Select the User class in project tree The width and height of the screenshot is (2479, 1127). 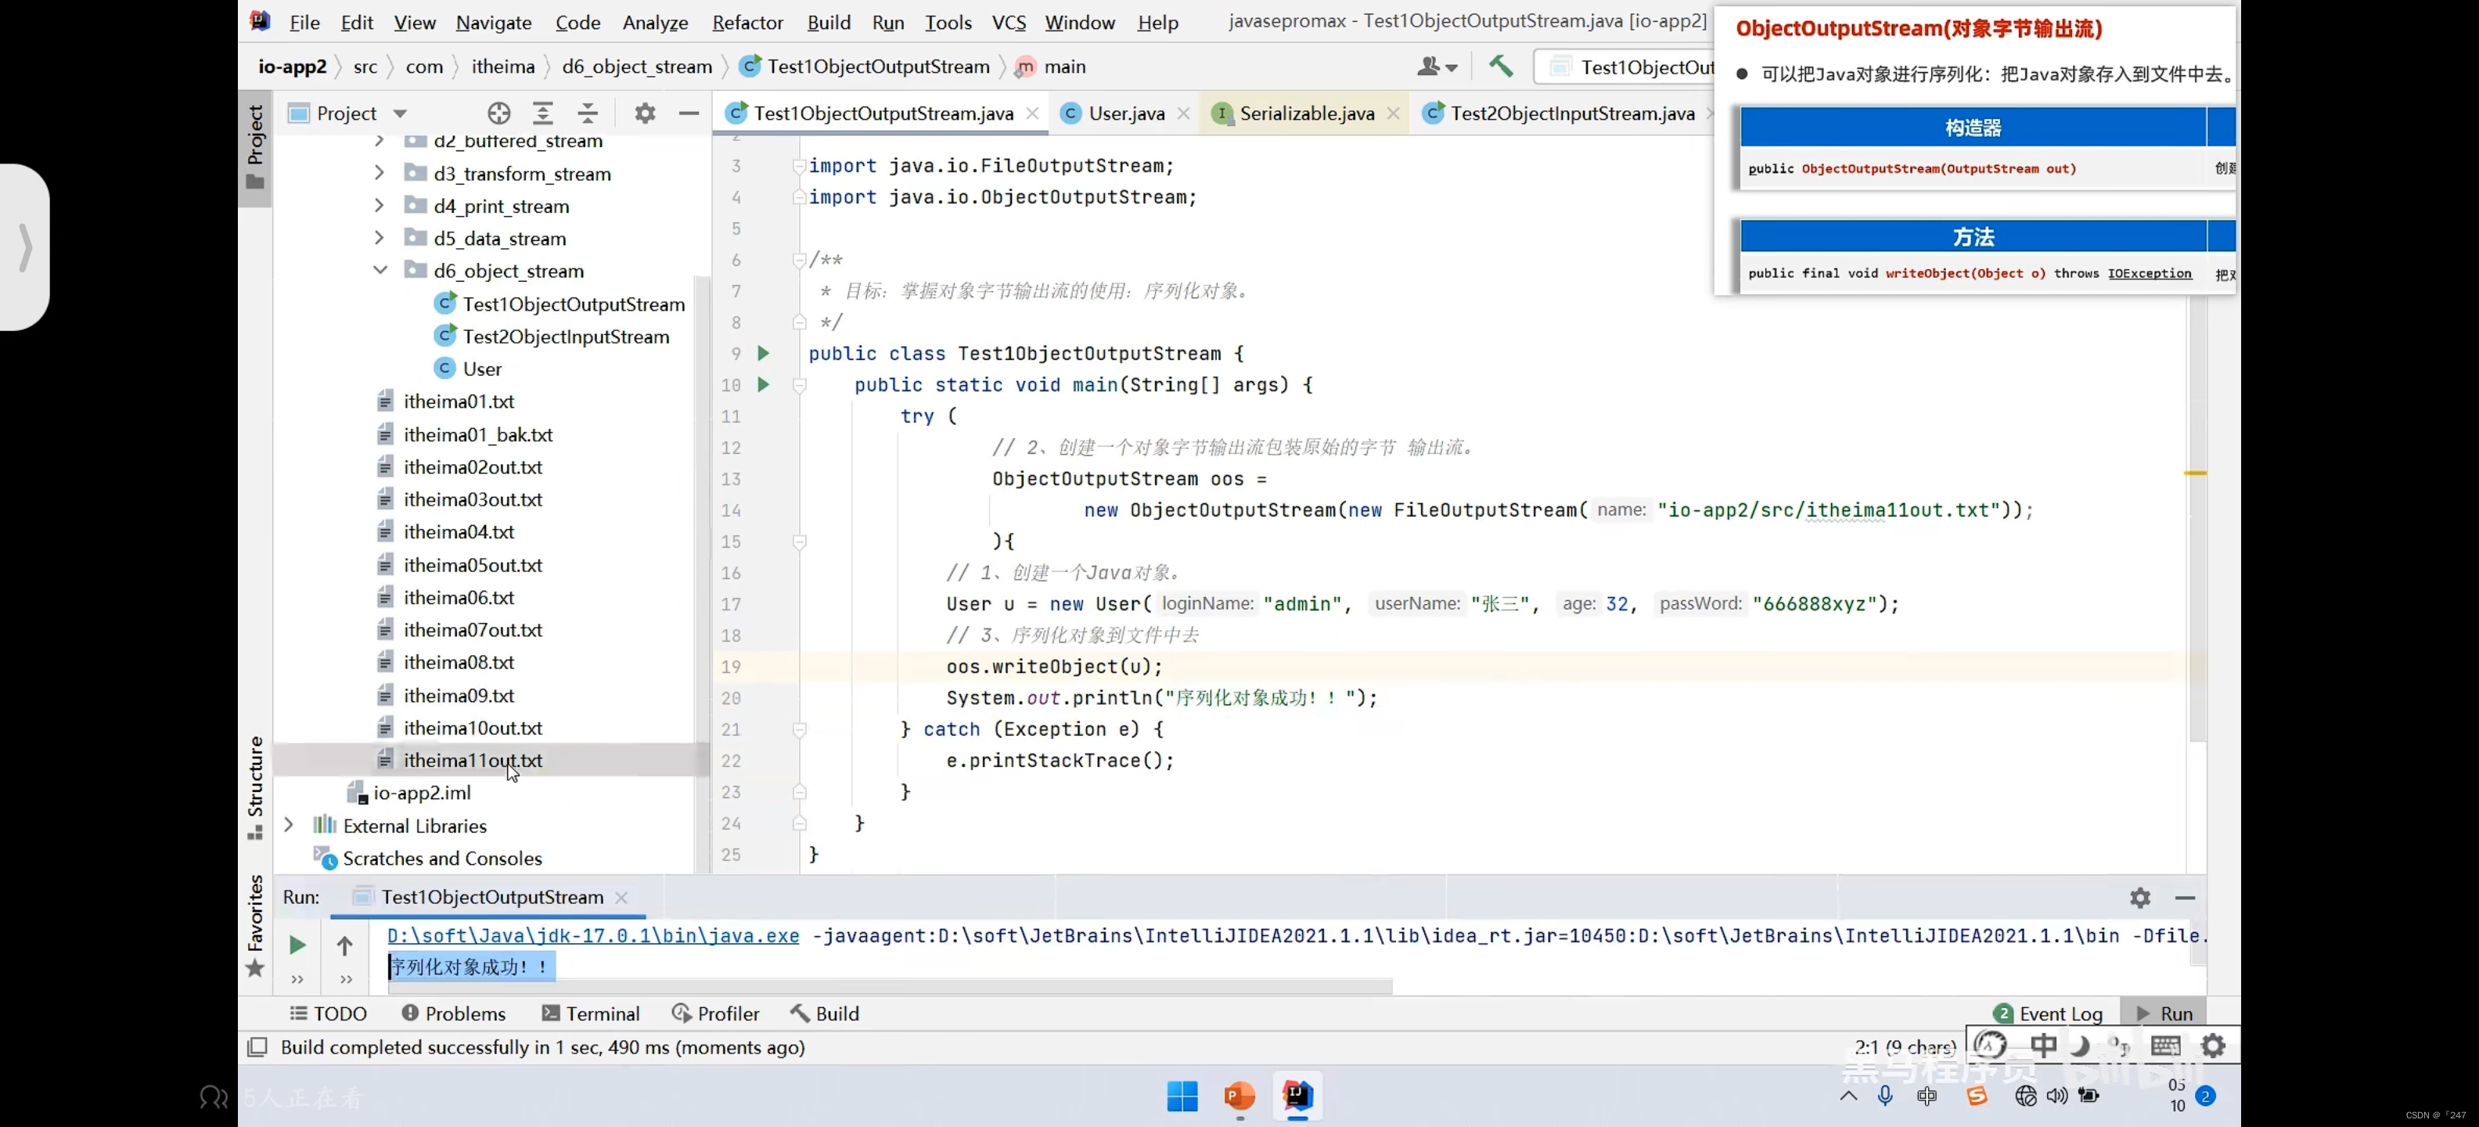pyautogui.click(x=481, y=369)
